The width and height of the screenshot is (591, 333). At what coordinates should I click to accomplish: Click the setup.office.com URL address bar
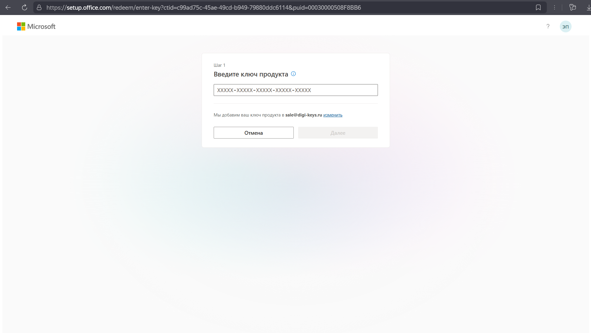[x=203, y=8]
